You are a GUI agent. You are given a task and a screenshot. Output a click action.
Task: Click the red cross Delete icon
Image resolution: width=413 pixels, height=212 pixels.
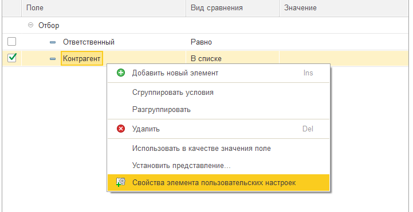(x=121, y=129)
